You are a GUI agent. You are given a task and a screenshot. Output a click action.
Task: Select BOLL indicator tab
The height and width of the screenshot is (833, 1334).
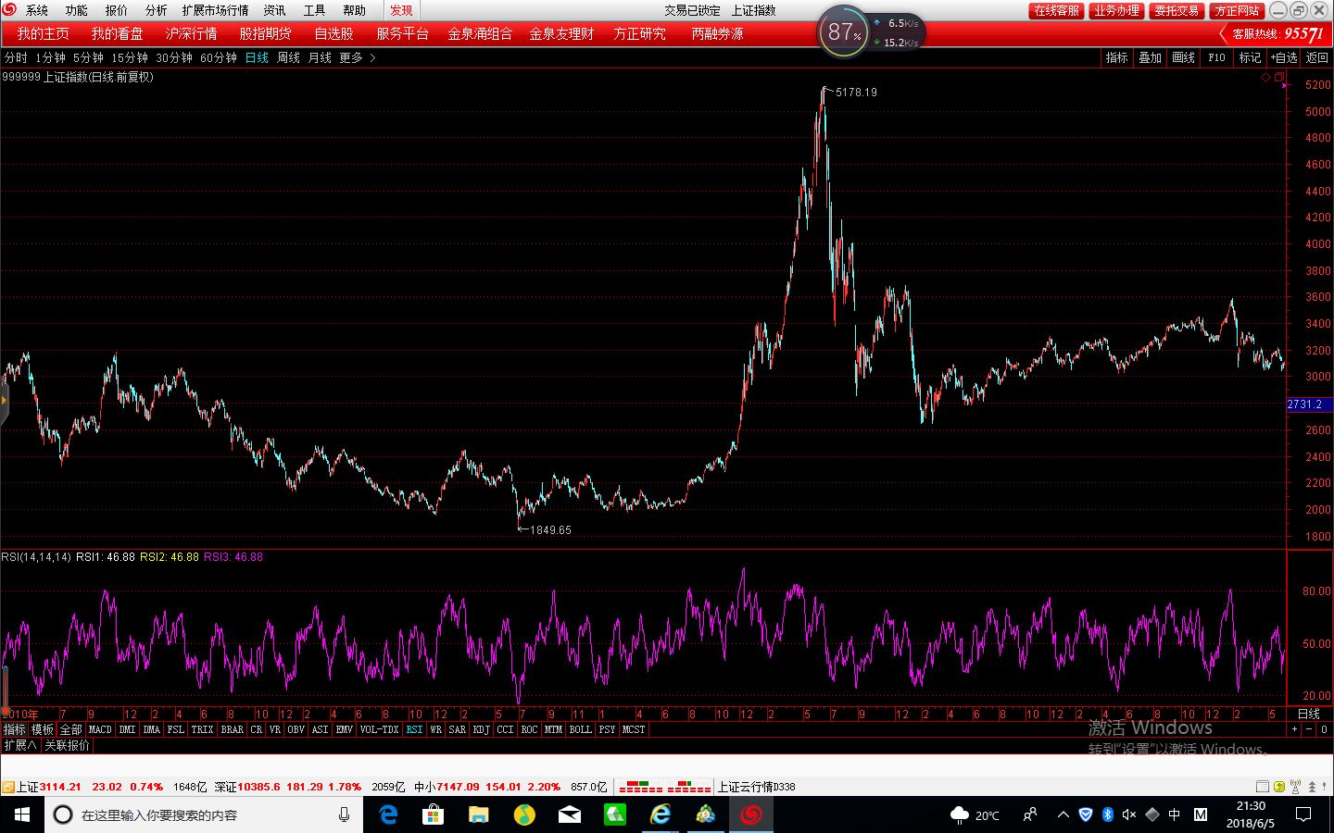coord(581,729)
